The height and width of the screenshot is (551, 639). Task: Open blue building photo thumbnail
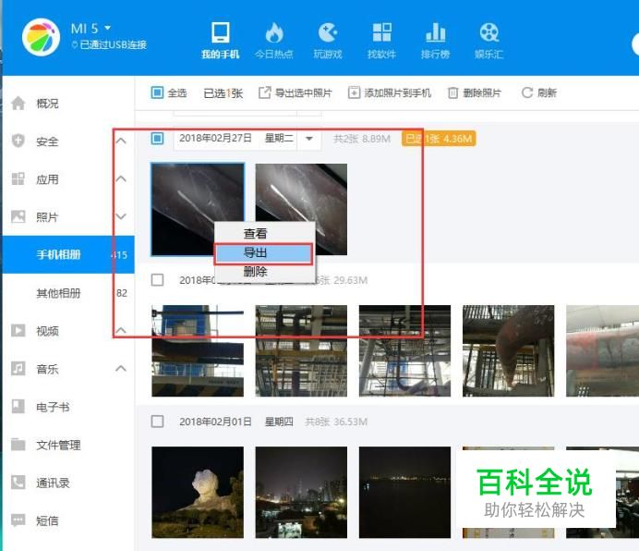(x=198, y=350)
